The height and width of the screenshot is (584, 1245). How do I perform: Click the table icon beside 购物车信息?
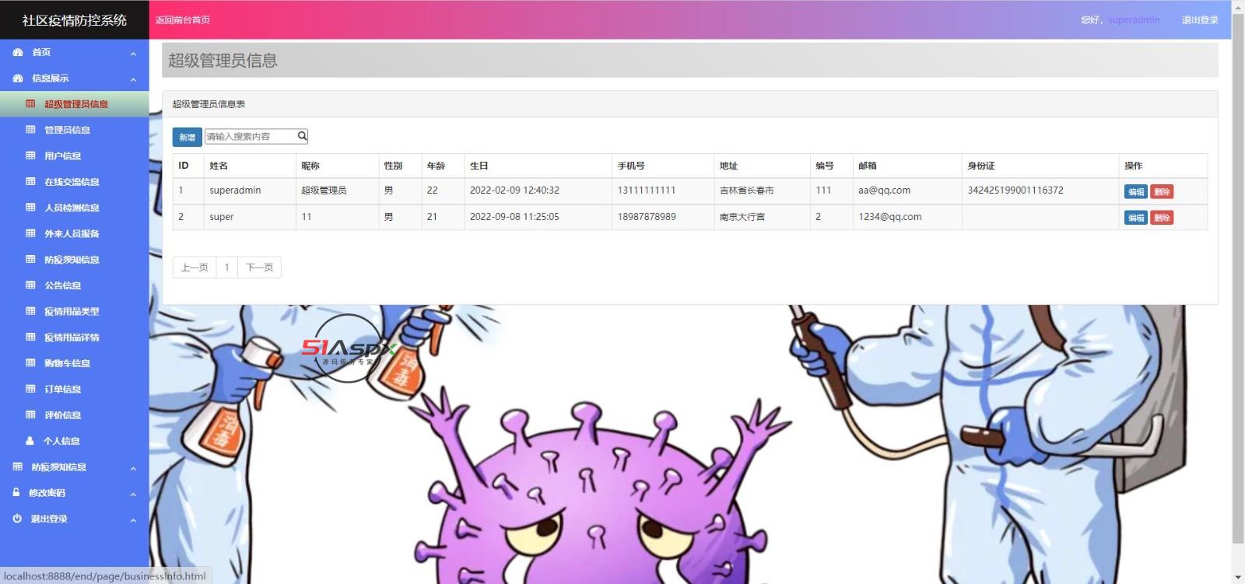pos(30,363)
